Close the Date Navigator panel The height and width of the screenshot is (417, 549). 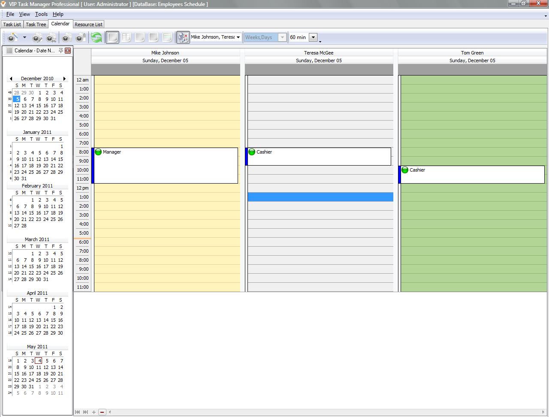[68, 51]
